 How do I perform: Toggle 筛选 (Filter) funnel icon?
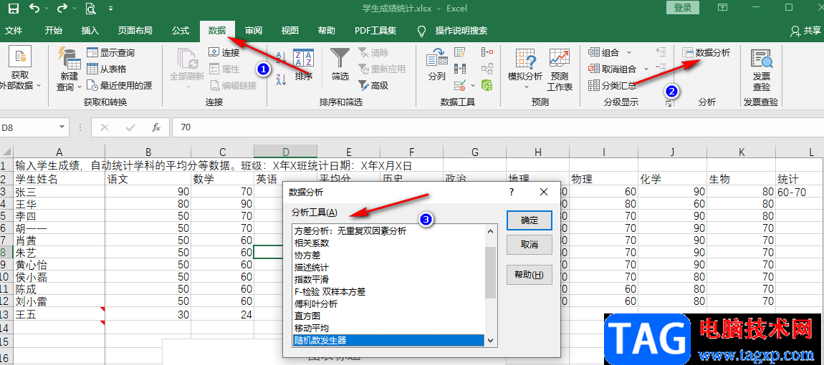(340, 64)
